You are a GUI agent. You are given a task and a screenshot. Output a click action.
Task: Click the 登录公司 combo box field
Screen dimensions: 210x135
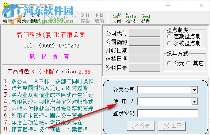point(167,90)
